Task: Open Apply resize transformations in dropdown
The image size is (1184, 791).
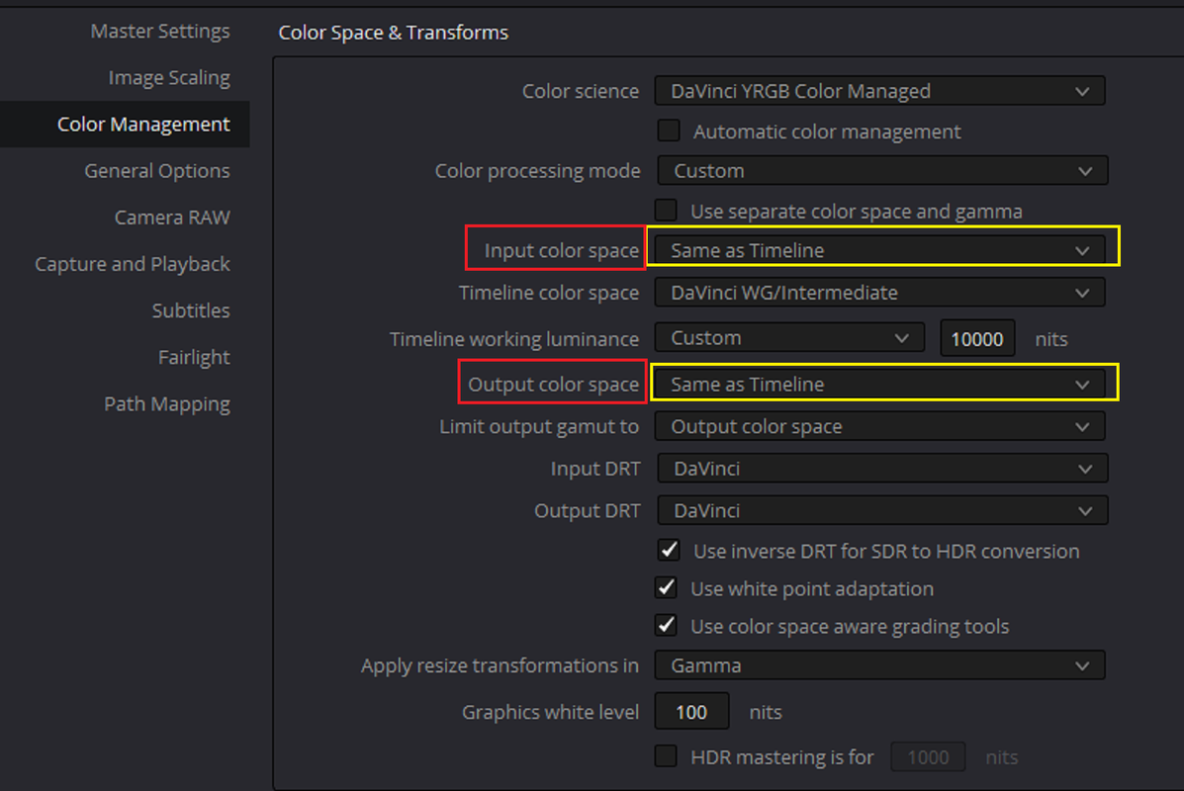Action: point(879,665)
